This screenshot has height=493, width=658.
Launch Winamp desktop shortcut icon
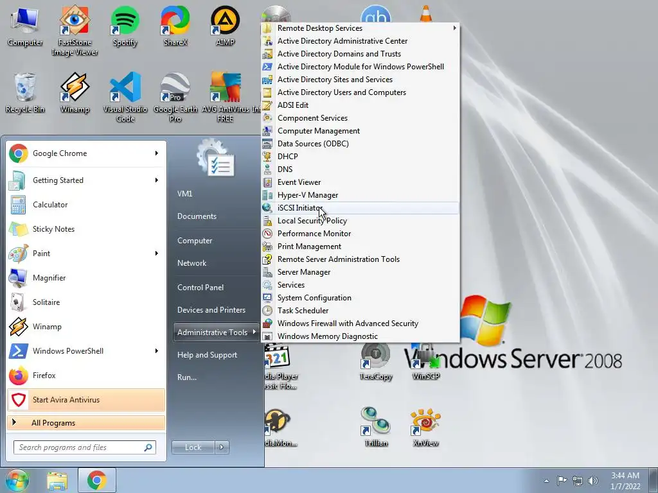(x=75, y=93)
